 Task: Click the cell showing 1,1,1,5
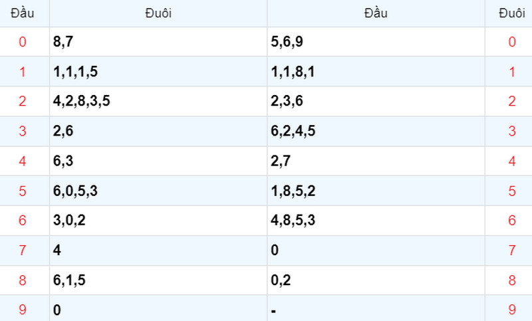coord(158,72)
